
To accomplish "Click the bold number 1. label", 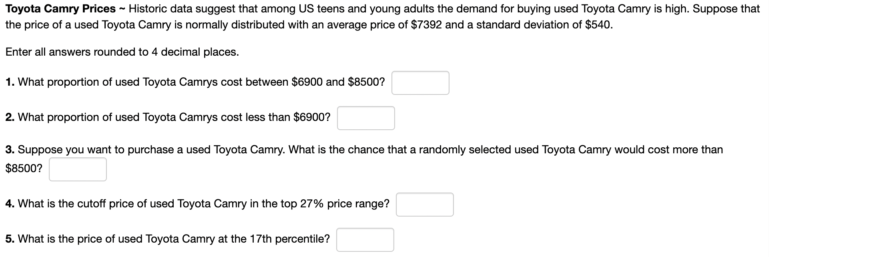I will coord(10,82).
